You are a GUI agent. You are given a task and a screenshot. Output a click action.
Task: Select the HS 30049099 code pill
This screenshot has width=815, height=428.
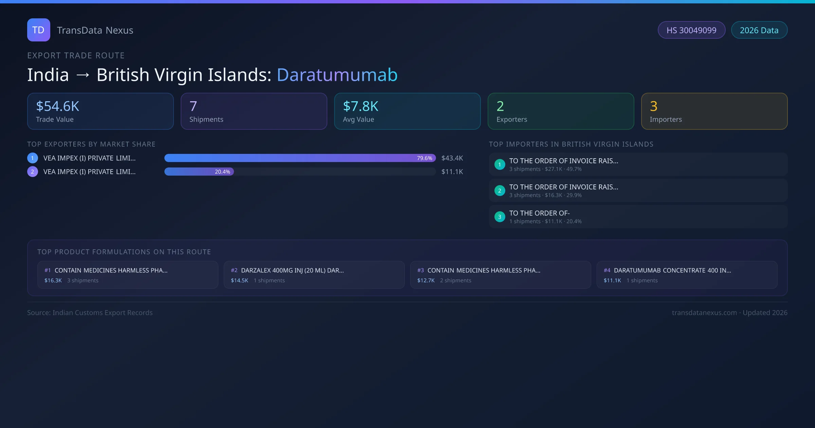[x=691, y=30]
